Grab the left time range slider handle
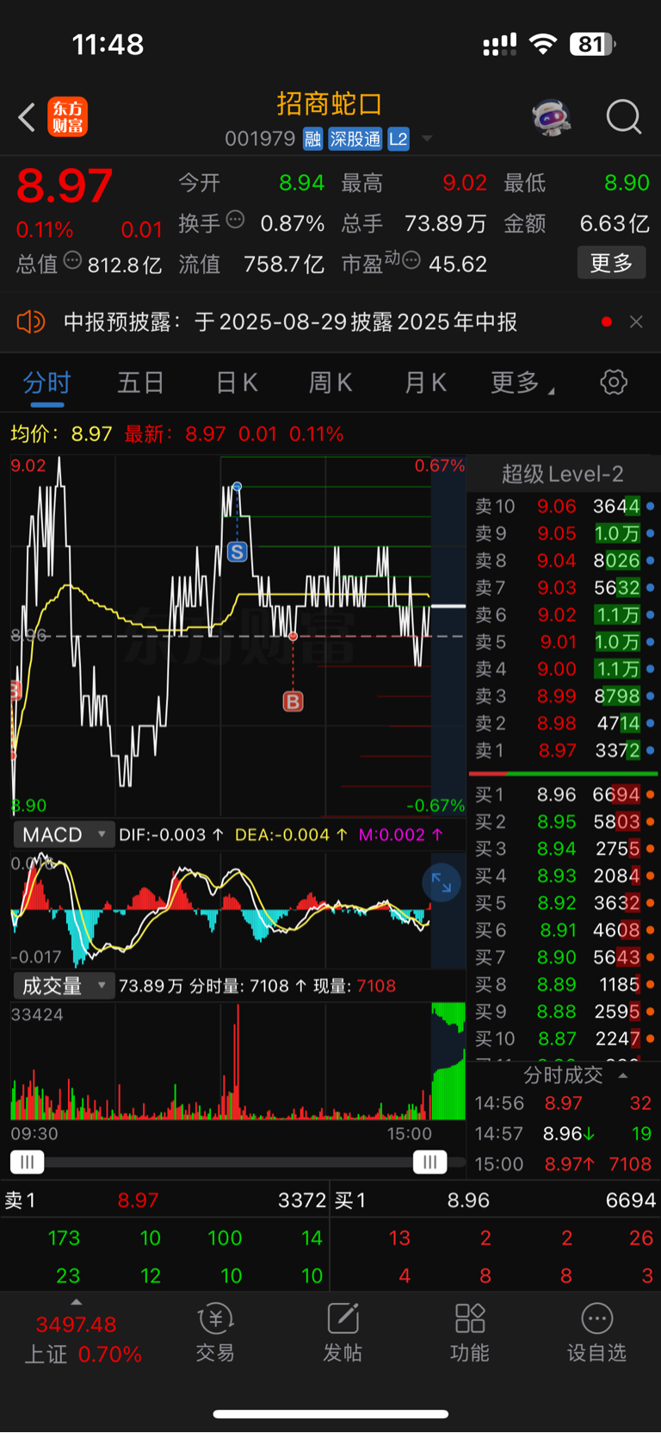The image size is (661, 1433). coord(27,1162)
